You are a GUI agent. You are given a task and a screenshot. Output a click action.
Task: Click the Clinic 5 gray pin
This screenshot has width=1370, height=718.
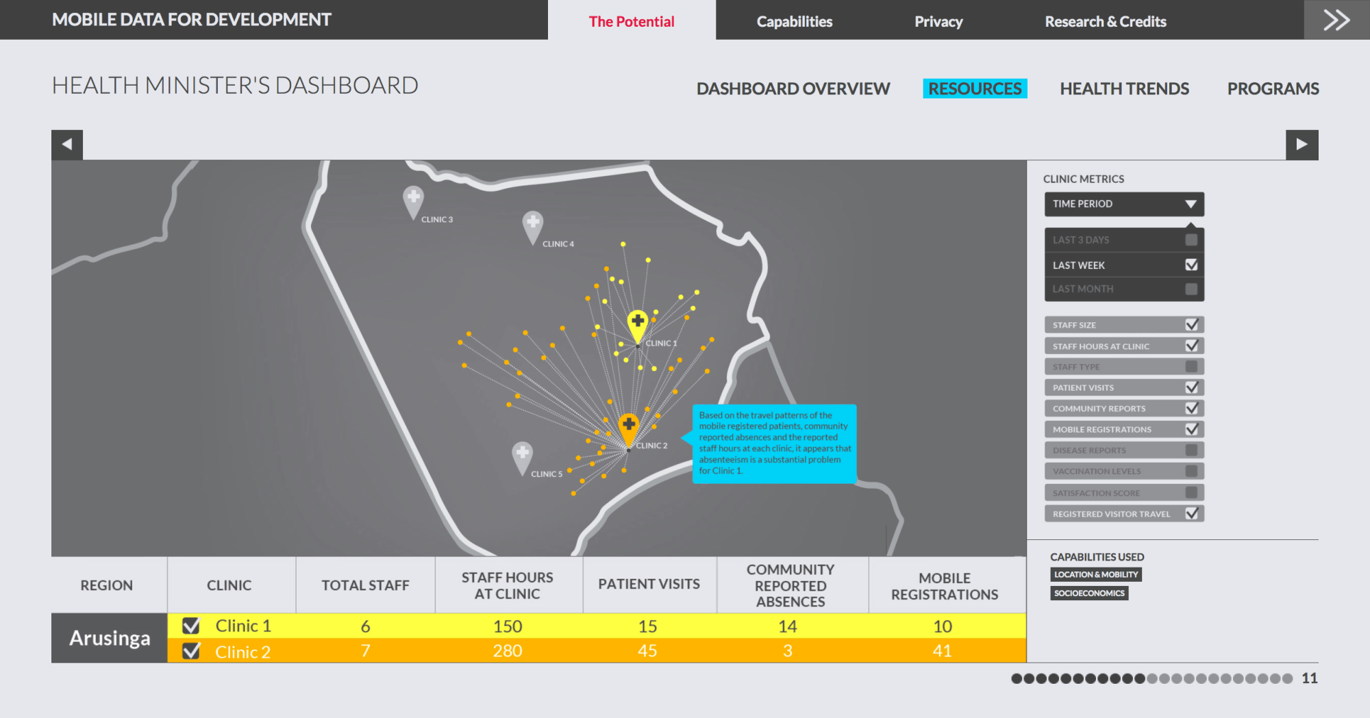522,454
